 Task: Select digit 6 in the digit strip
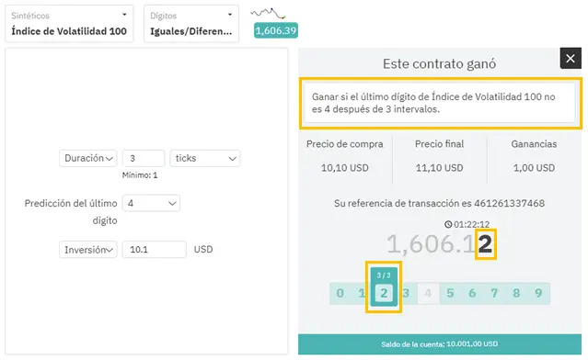pyautogui.click(x=472, y=293)
